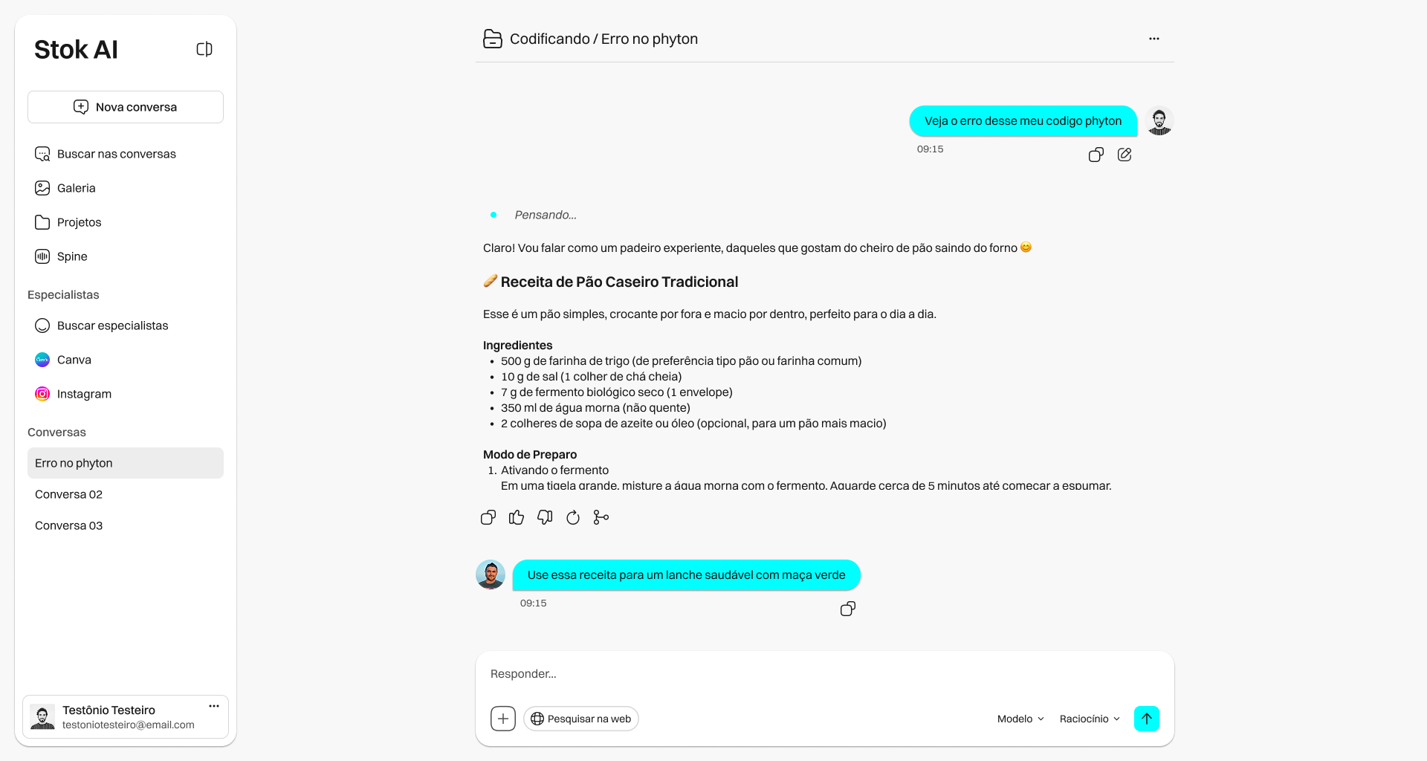Attach a file to the reply

point(503,719)
